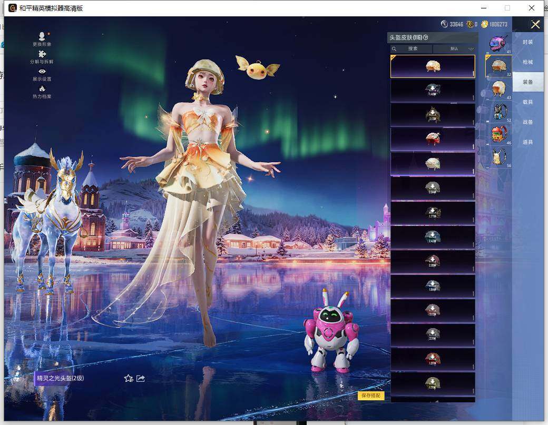Screen dimensions: 548x425
Task: Download the helmet skin labeled 2.04M
Action: pos(433,188)
